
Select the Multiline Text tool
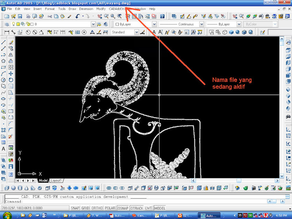click(x=3, y=149)
